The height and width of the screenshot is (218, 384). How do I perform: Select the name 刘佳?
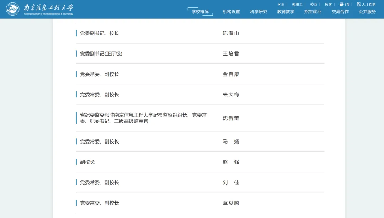(231, 182)
